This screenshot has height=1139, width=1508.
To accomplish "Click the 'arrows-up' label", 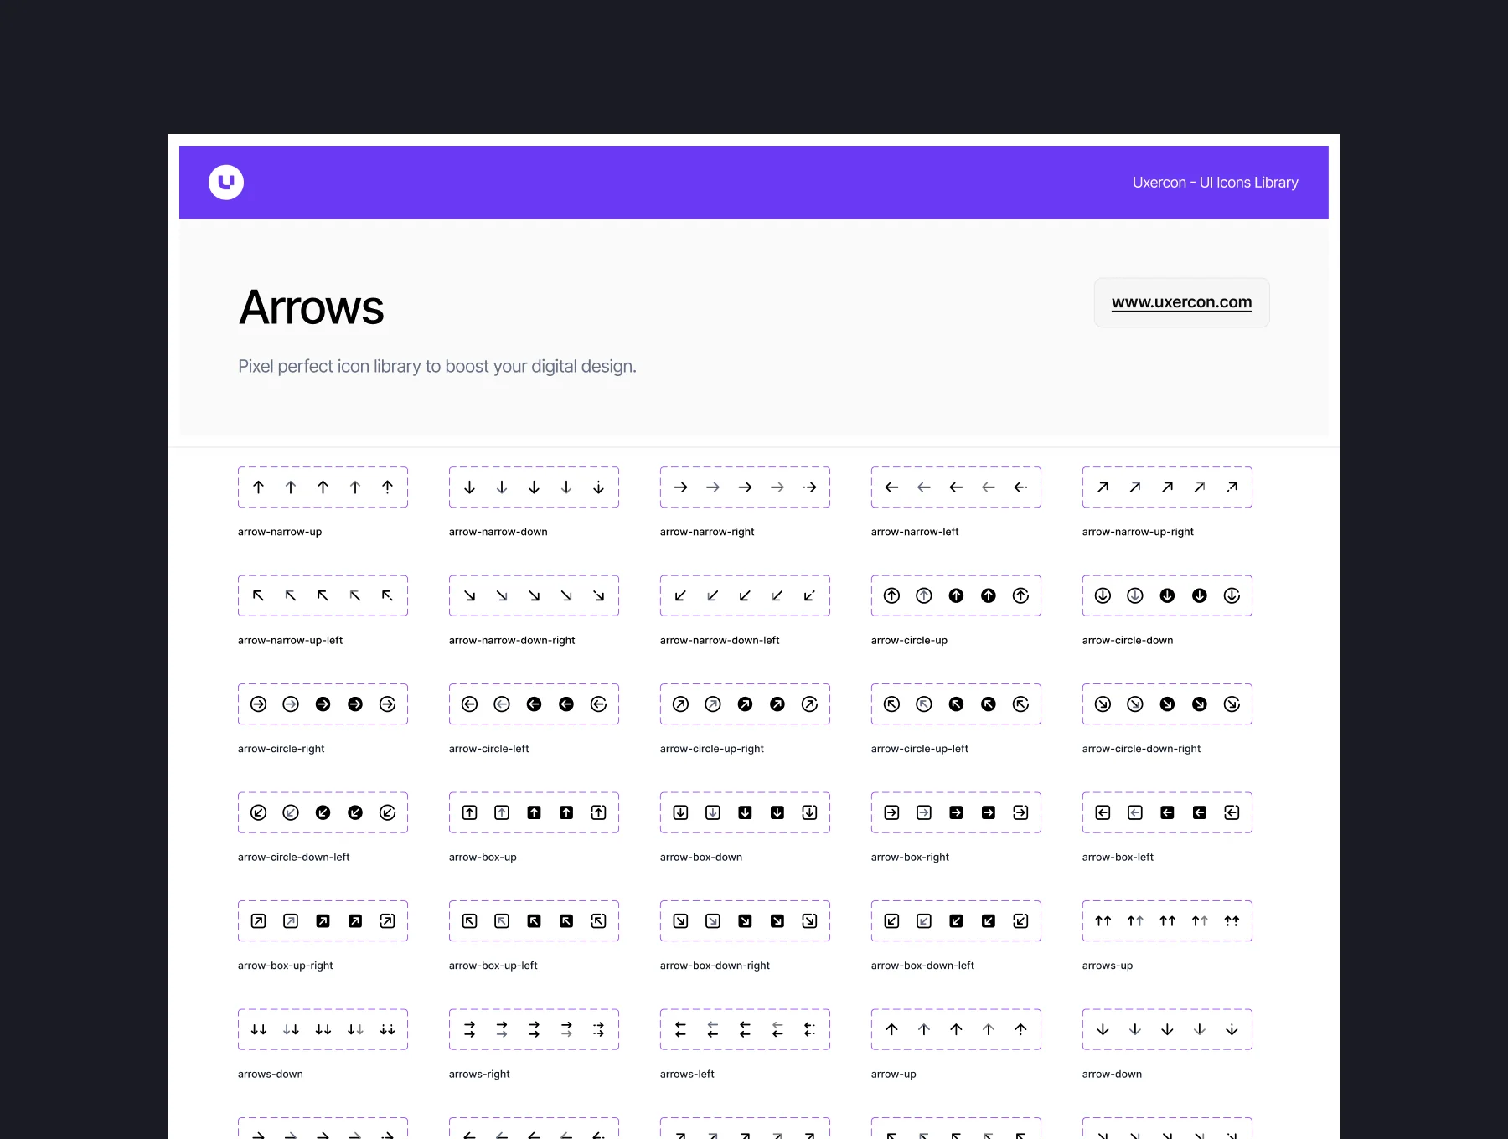I will (1108, 966).
